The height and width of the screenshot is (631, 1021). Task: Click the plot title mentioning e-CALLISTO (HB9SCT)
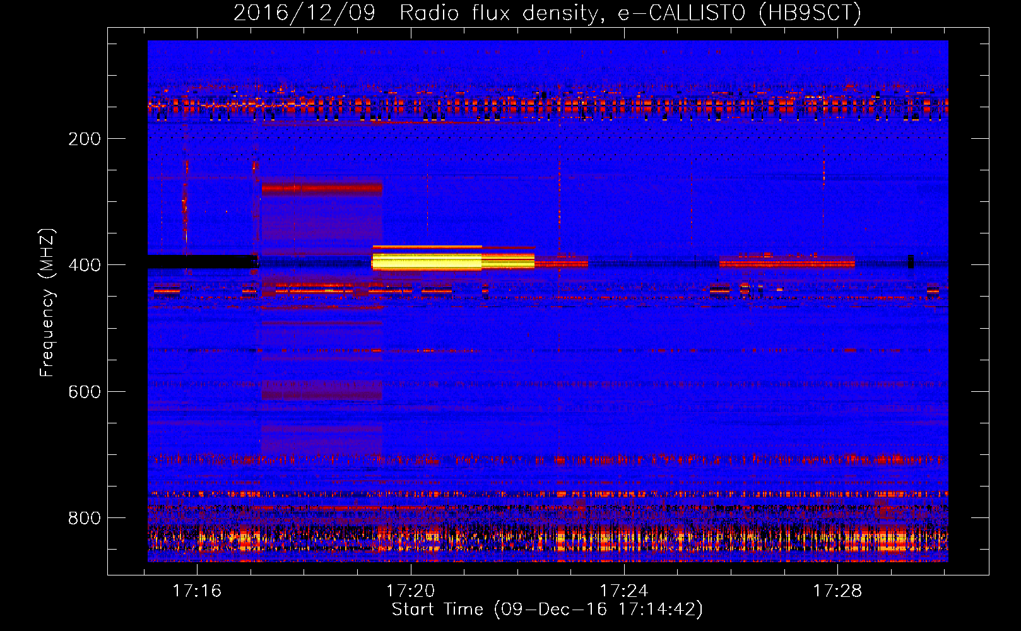547,13
